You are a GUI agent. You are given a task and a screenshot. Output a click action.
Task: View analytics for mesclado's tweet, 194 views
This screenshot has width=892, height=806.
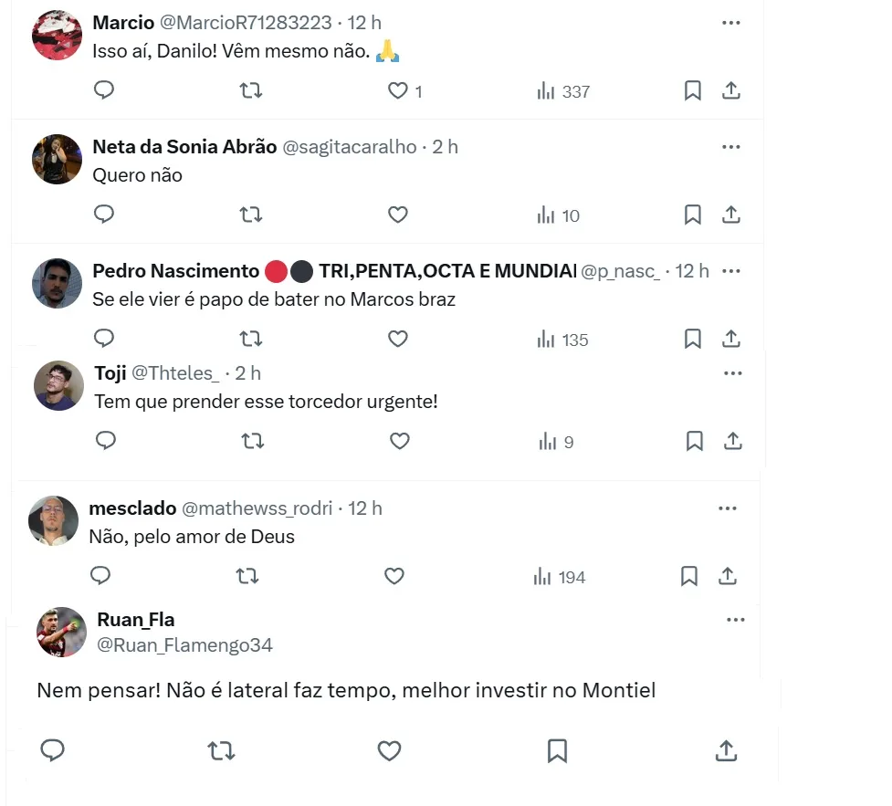coord(559,577)
